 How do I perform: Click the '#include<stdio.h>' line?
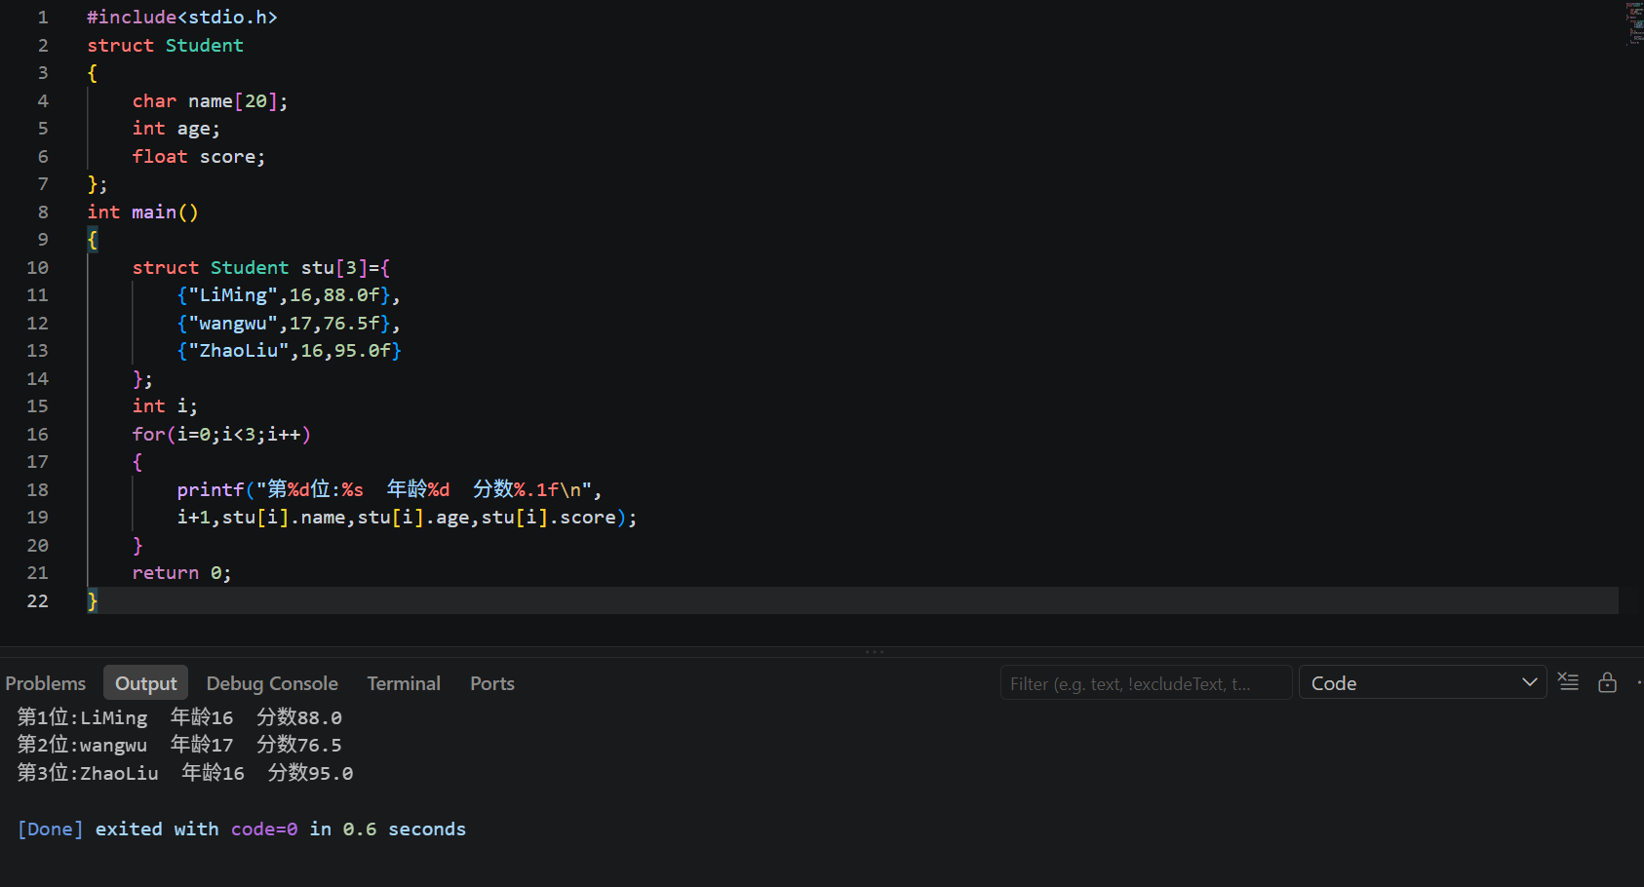182,18
